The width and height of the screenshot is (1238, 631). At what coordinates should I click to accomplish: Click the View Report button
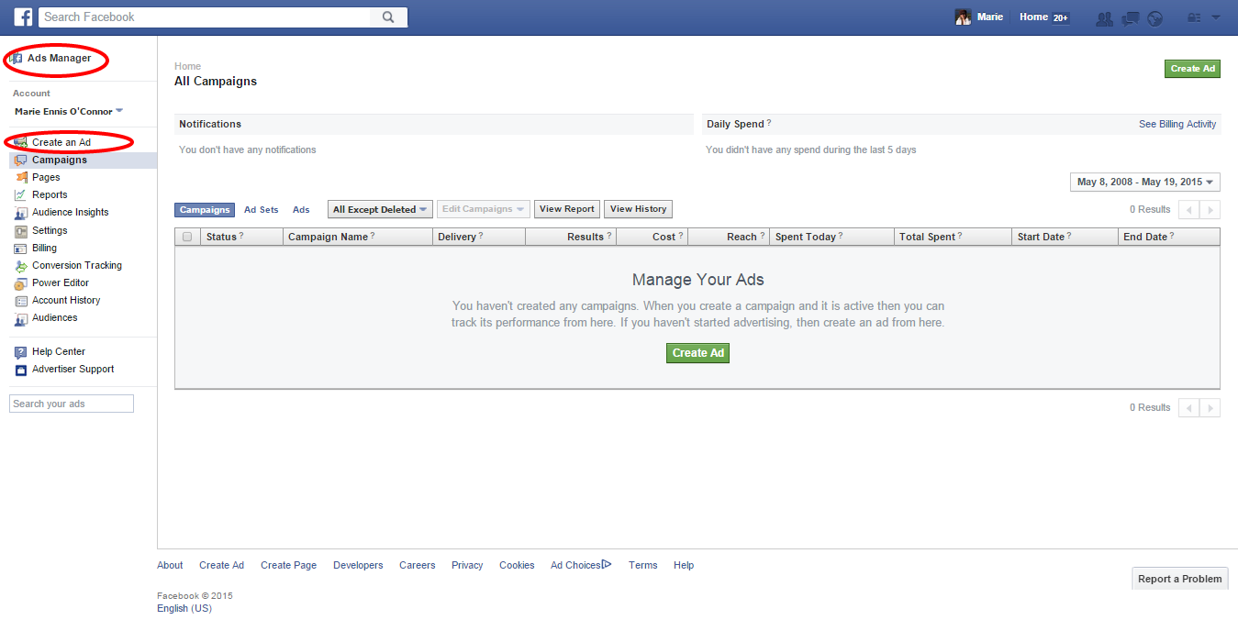pos(567,209)
